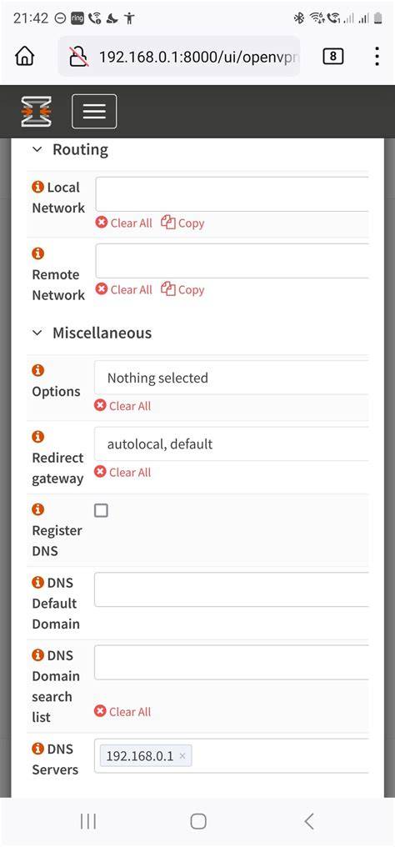395x847 pixels.
Task: Open the browser tabs counter
Action: coord(333,56)
